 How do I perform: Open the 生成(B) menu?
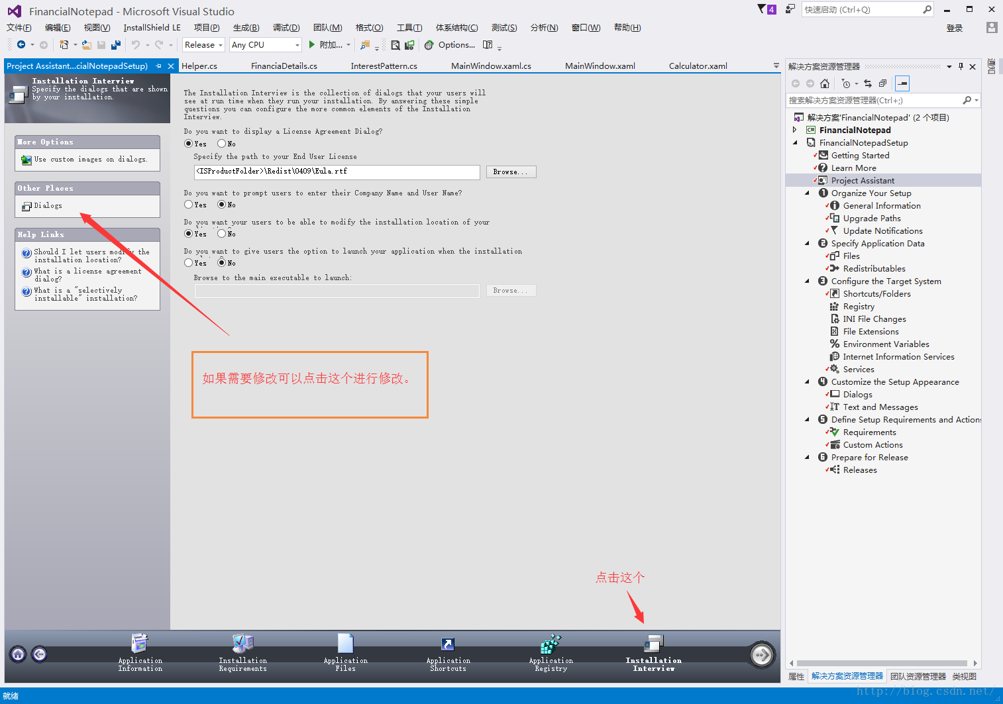pos(246,28)
